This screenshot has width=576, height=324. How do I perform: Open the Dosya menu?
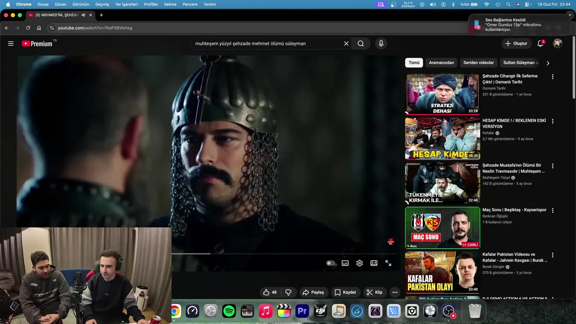[43, 4]
